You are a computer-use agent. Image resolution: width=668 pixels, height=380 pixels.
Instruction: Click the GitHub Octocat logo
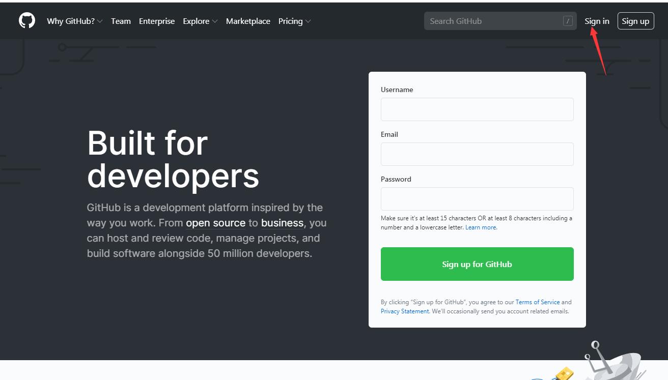point(27,21)
